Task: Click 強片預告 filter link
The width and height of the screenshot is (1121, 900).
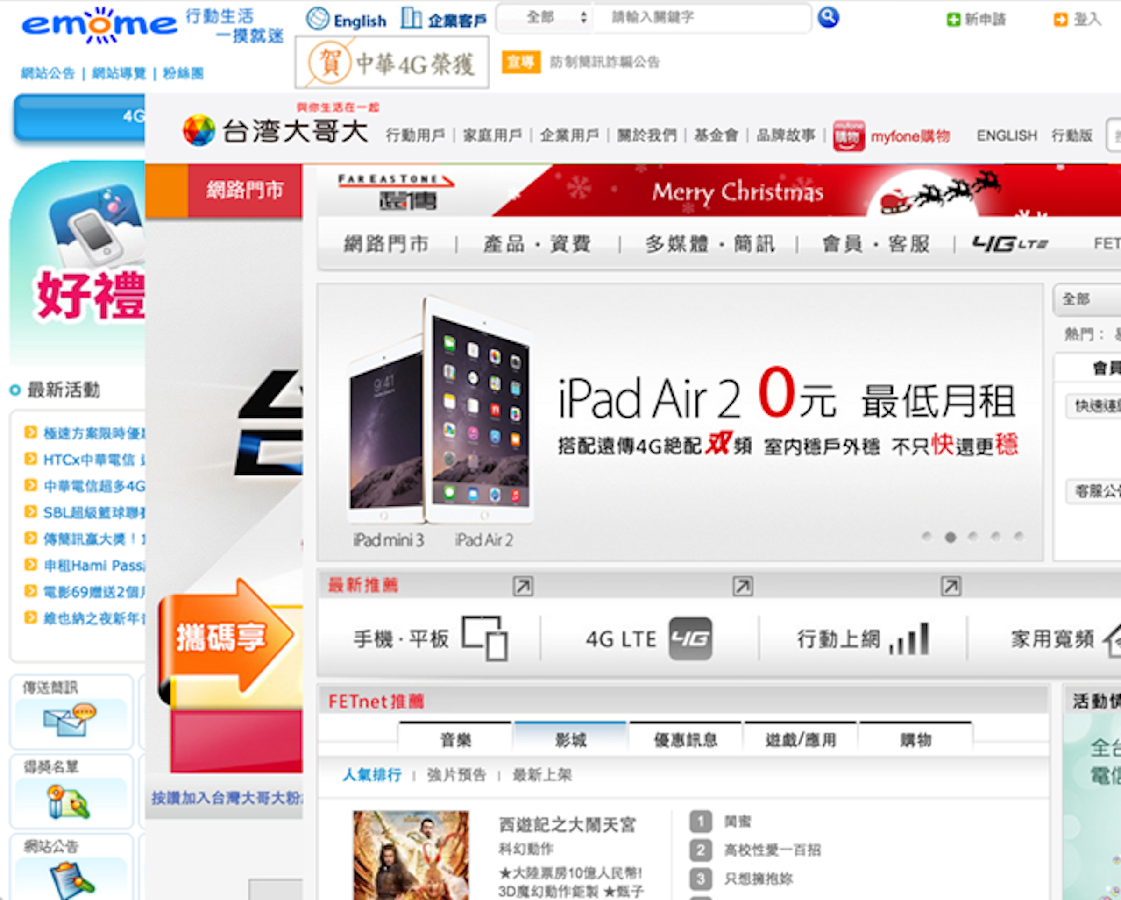Action: coord(456,775)
